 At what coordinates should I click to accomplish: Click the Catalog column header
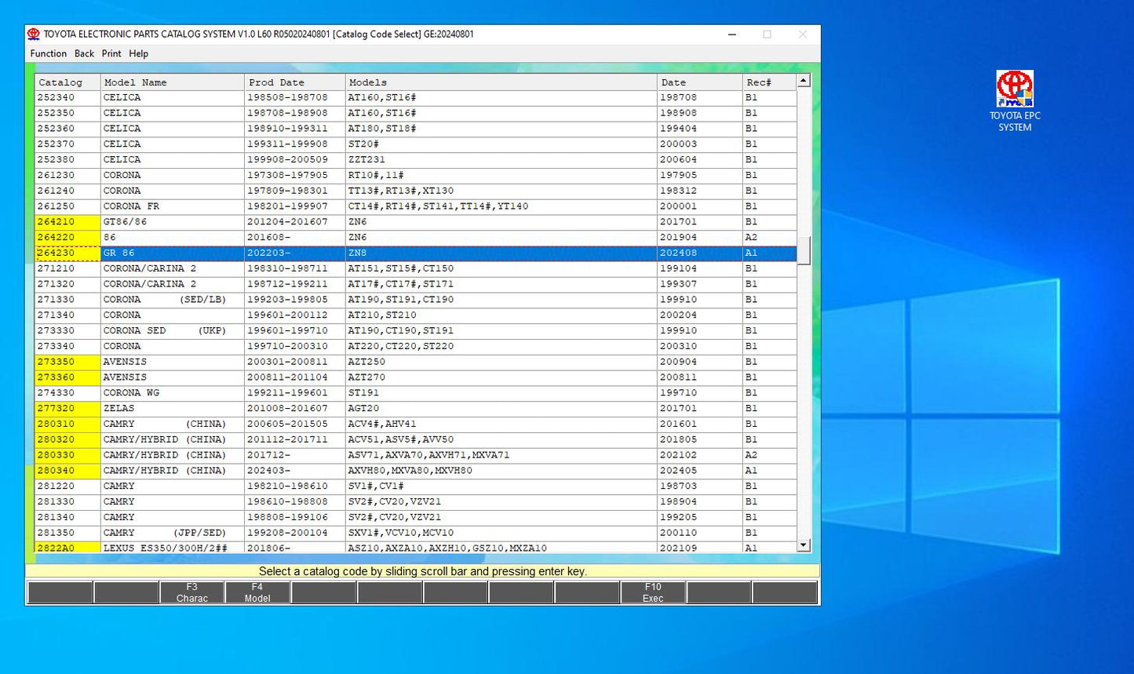click(x=68, y=82)
